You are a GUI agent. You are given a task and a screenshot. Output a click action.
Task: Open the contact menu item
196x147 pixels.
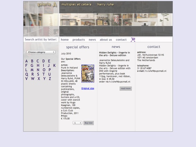point(121,40)
